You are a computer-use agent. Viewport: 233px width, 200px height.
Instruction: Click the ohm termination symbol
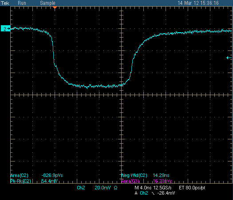[115, 188]
